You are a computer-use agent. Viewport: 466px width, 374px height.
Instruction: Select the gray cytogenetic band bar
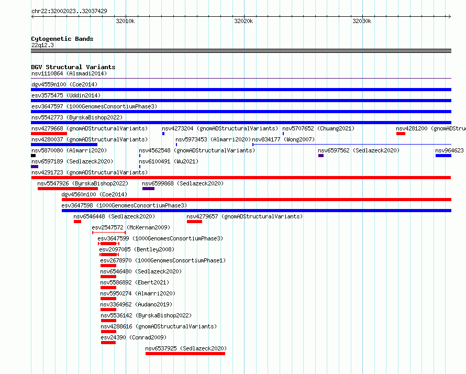point(241,51)
